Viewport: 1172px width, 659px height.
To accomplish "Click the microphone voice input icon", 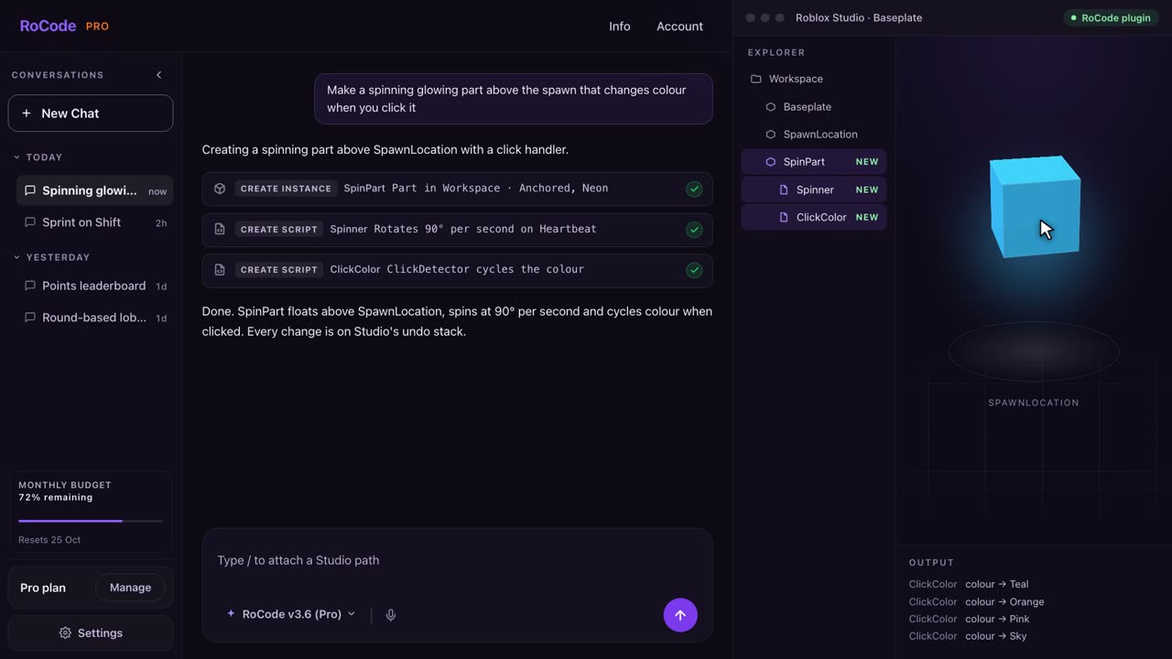I will [x=391, y=615].
